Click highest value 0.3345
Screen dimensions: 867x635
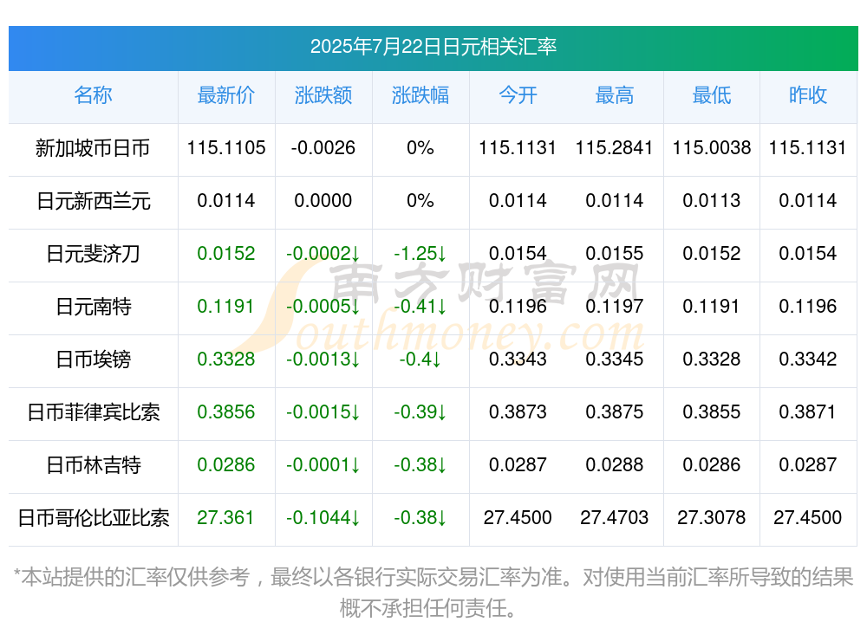click(x=615, y=360)
